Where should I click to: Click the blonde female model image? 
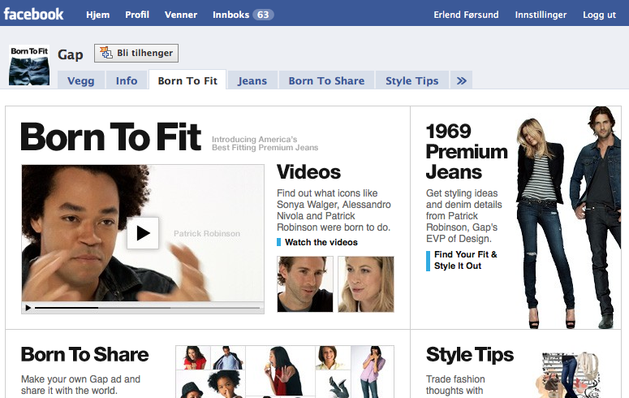(x=544, y=223)
